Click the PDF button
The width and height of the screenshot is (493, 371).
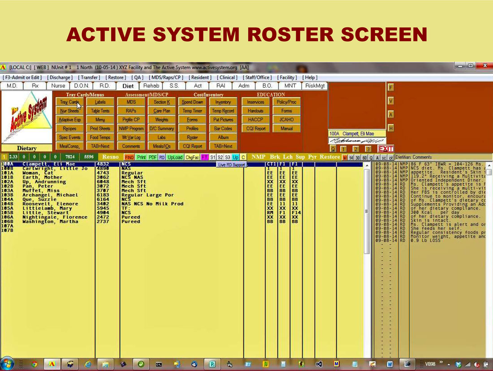[152, 157]
